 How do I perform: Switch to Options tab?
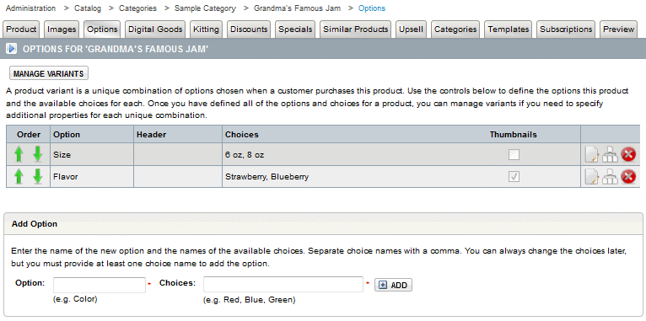(102, 29)
